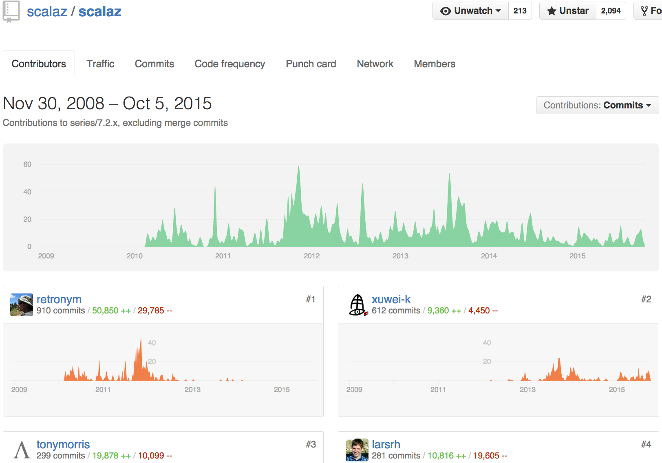This screenshot has width=662, height=463.
Task: Switch to the Traffic tab
Action: [x=100, y=64]
